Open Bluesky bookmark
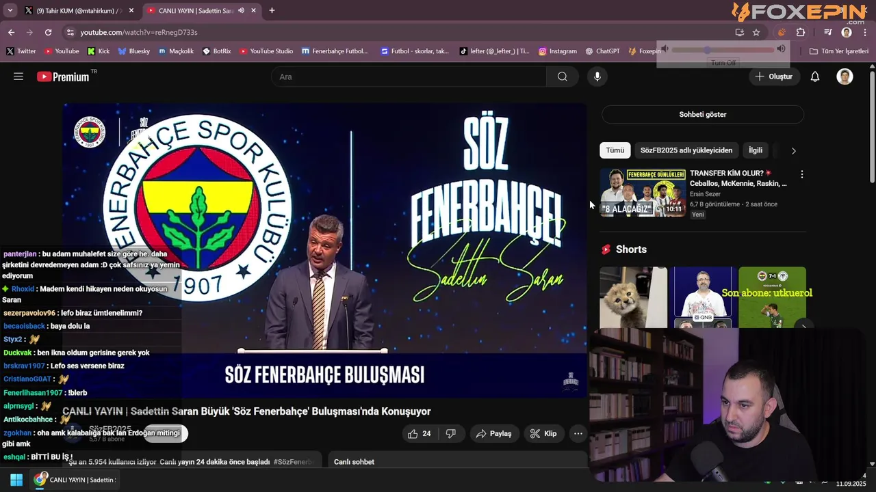Viewport: 876px width, 492px height. [134, 51]
